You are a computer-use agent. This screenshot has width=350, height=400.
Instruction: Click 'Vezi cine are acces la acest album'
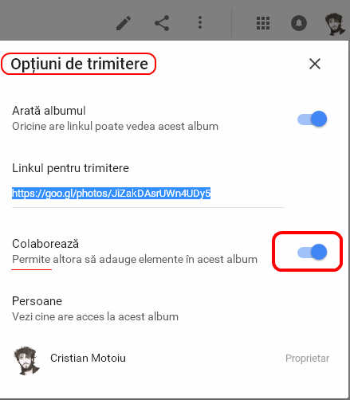(x=95, y=316)
